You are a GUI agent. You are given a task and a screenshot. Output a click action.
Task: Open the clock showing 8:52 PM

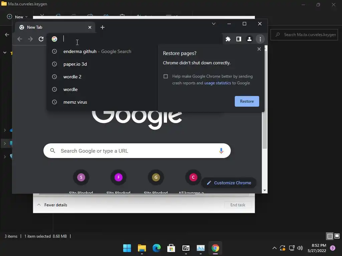click(317, 248)
